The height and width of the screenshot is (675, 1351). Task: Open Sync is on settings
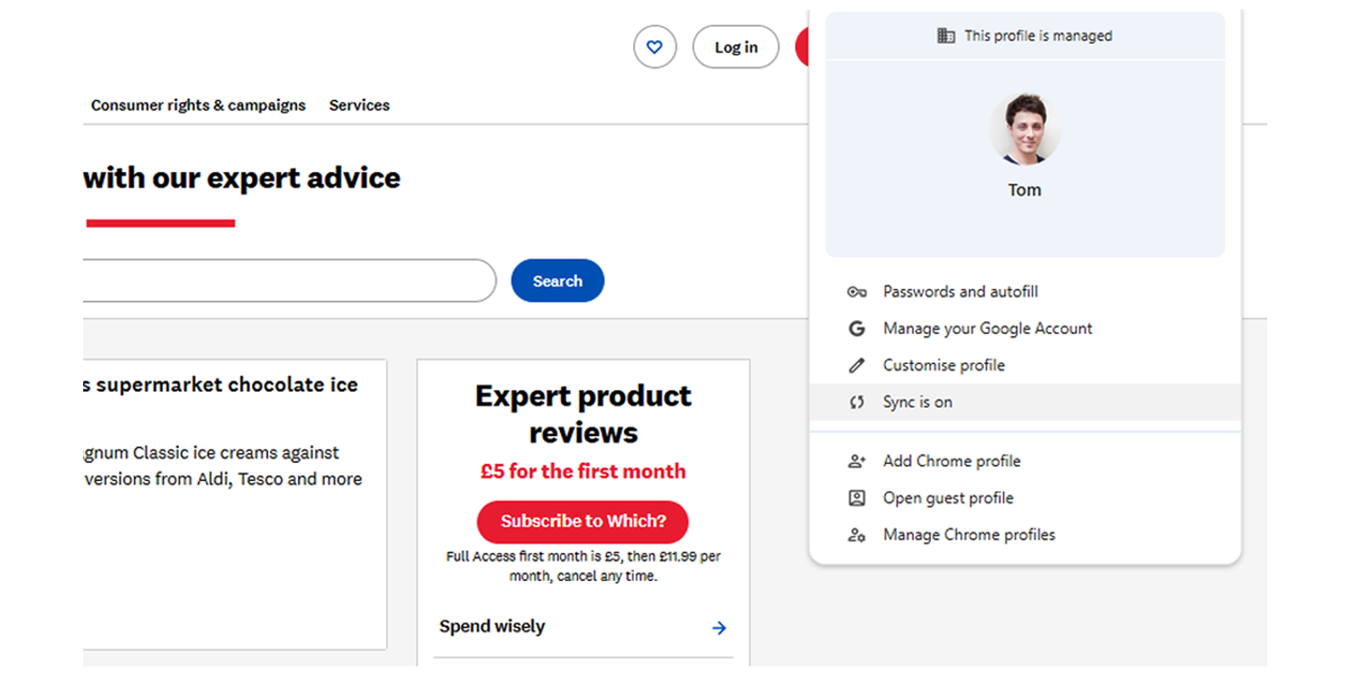tap(917, 402)
